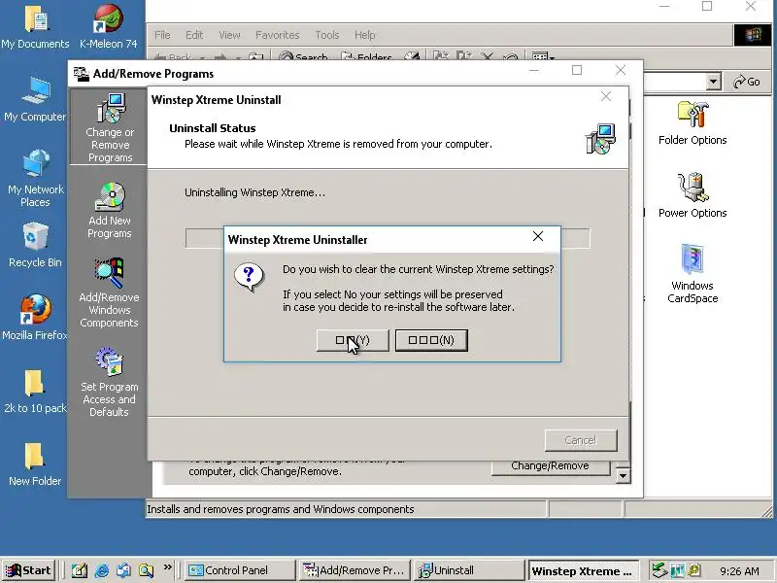Open My Network Places desktop icon
Screen dimensions: 777x583
(35, 178)
